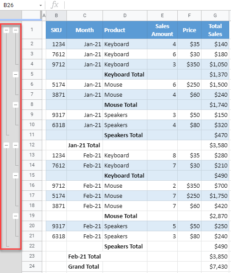Click the SKU header cell

pos(56,30)
